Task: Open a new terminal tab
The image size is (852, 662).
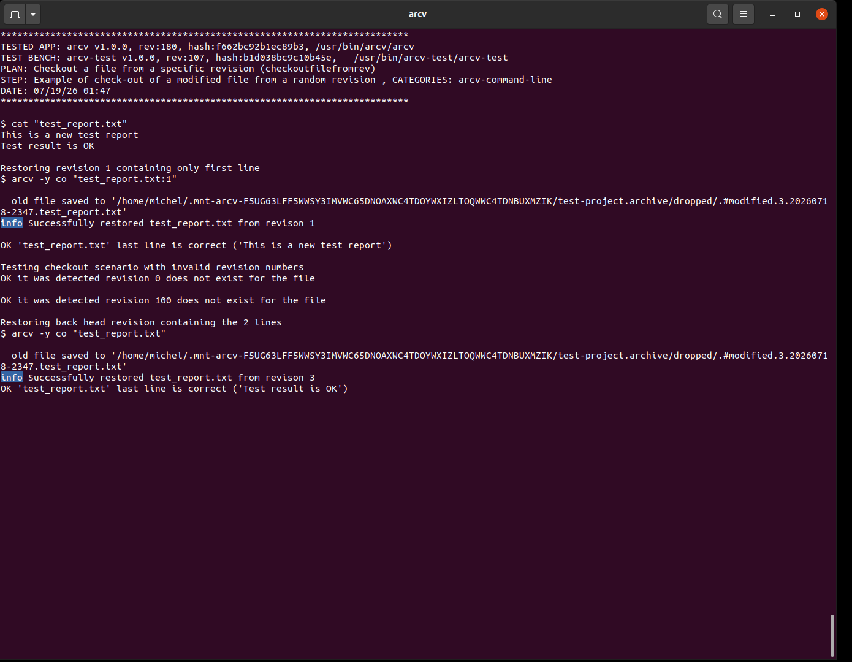Action: (x=15, y=13)
